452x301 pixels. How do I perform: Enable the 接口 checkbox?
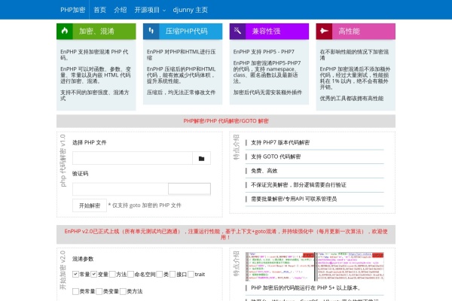pos(173,275)
